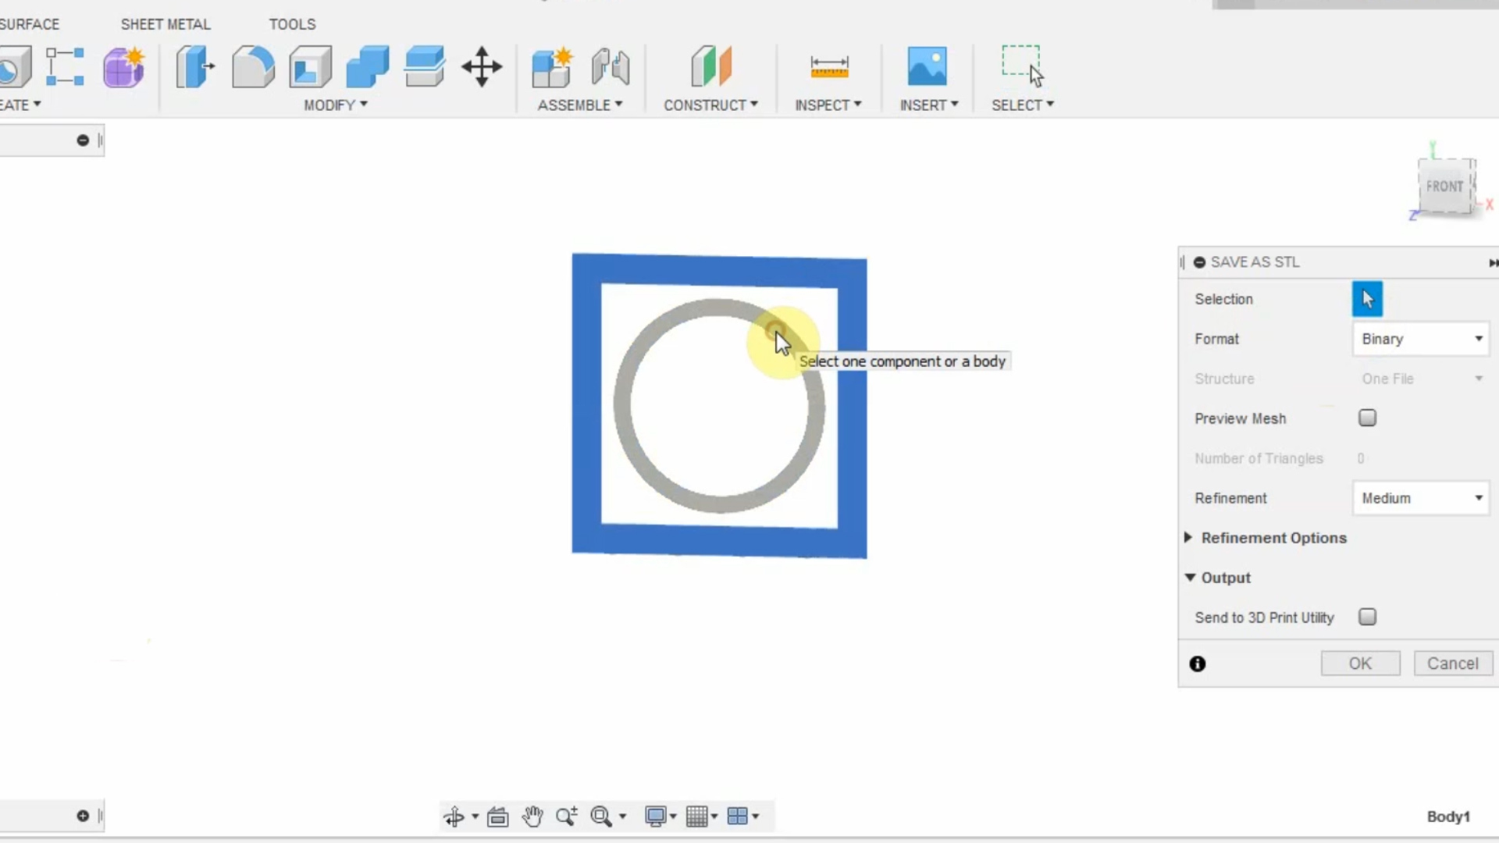
Task: Change Refinement from Medium dropdown
Action: [x=1420, y=498]
